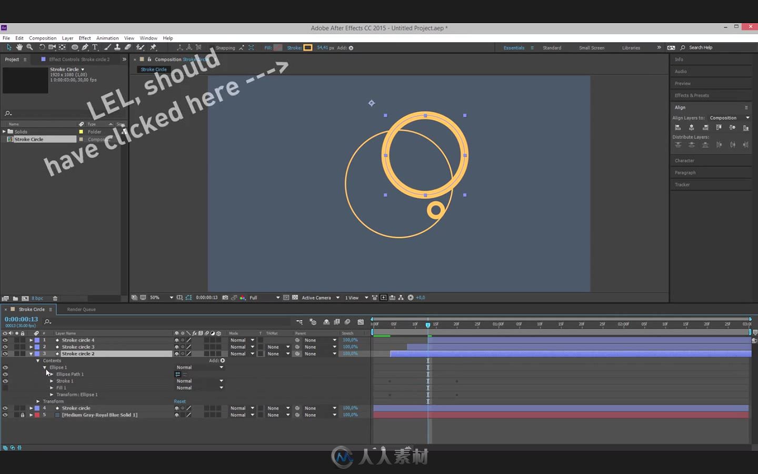Open Align Layers to Composition dropdown
The height and width of the screenshot is (474, 758).
pyautogui.click(x=730, y=118)
